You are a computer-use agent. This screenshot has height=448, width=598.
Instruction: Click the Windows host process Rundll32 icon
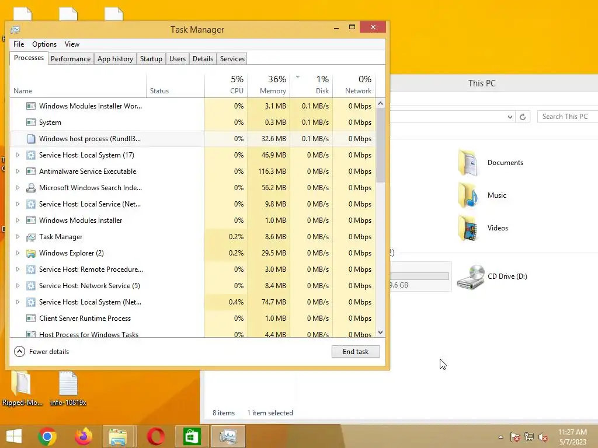(x=31, y=139)
